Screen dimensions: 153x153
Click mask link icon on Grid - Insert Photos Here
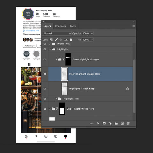[x=57, y=109]
